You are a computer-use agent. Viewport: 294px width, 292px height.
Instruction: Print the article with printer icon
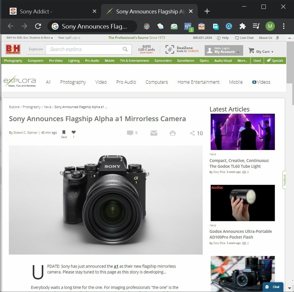coord(173,133)
